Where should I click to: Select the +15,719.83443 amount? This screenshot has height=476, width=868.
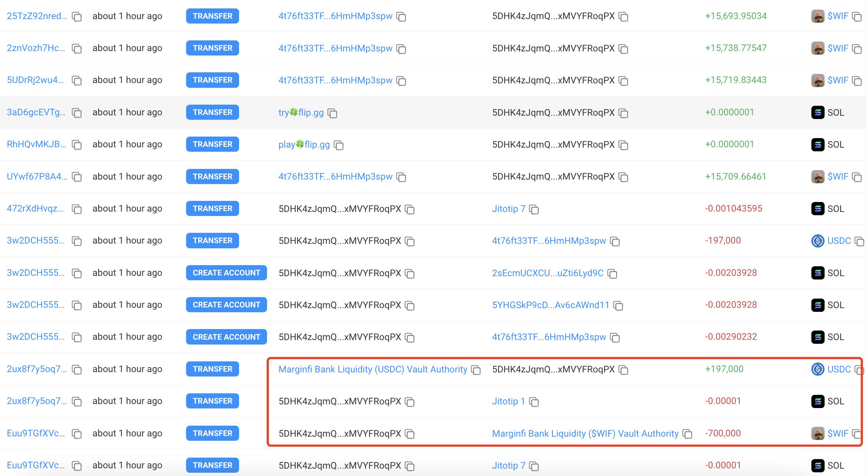pos(736,80)
